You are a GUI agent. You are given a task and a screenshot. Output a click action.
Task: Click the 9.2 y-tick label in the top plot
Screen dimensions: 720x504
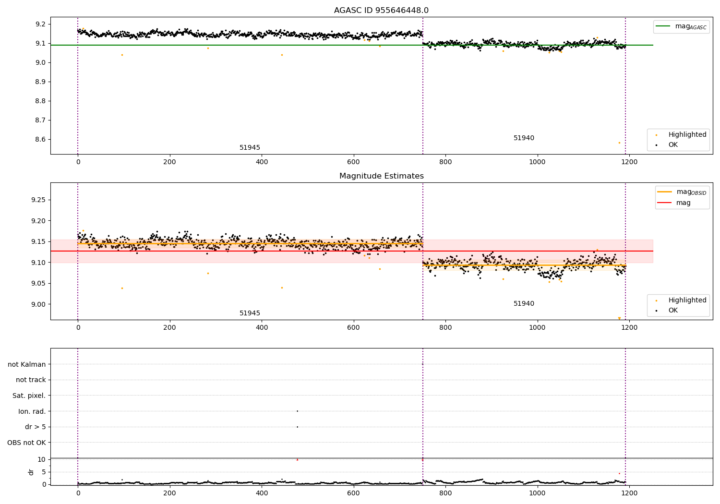pos(40,24)
